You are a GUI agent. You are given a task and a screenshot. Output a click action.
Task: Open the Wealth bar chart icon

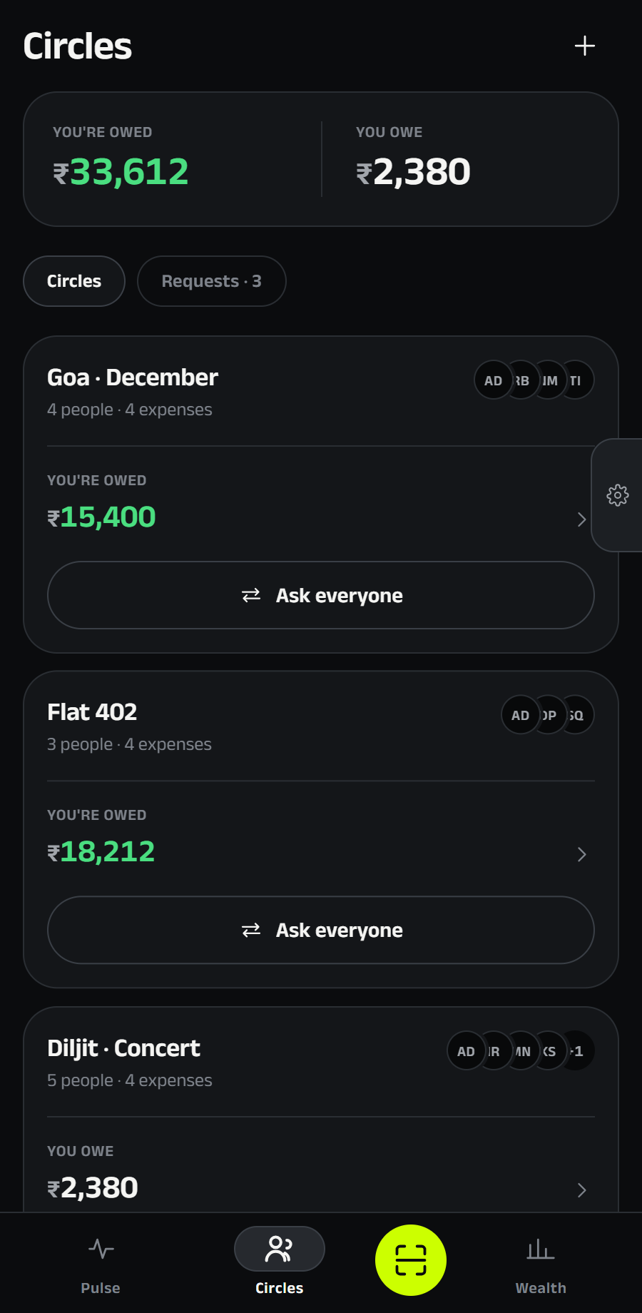(x=541, y=1249)
